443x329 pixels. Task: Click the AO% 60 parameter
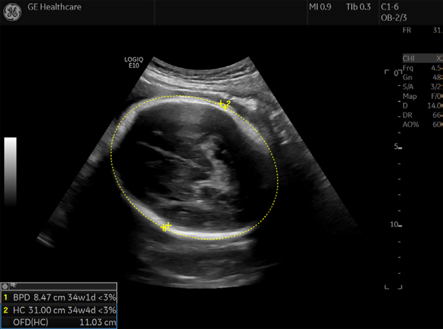(422, 124)
